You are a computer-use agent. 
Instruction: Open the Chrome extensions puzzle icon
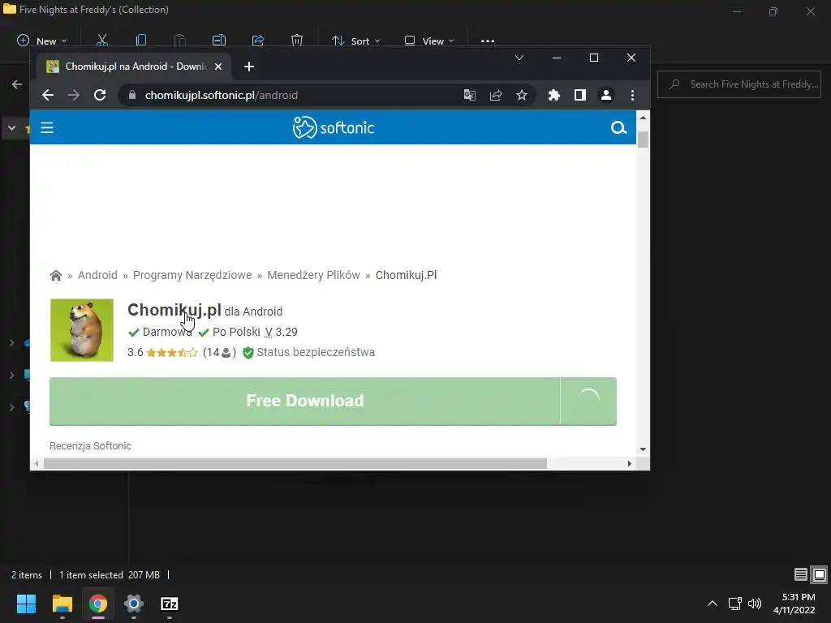click(x=553, y=96)
